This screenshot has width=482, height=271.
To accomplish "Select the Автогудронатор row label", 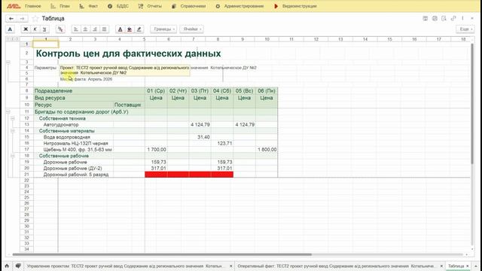I will [x=61, y=125].
